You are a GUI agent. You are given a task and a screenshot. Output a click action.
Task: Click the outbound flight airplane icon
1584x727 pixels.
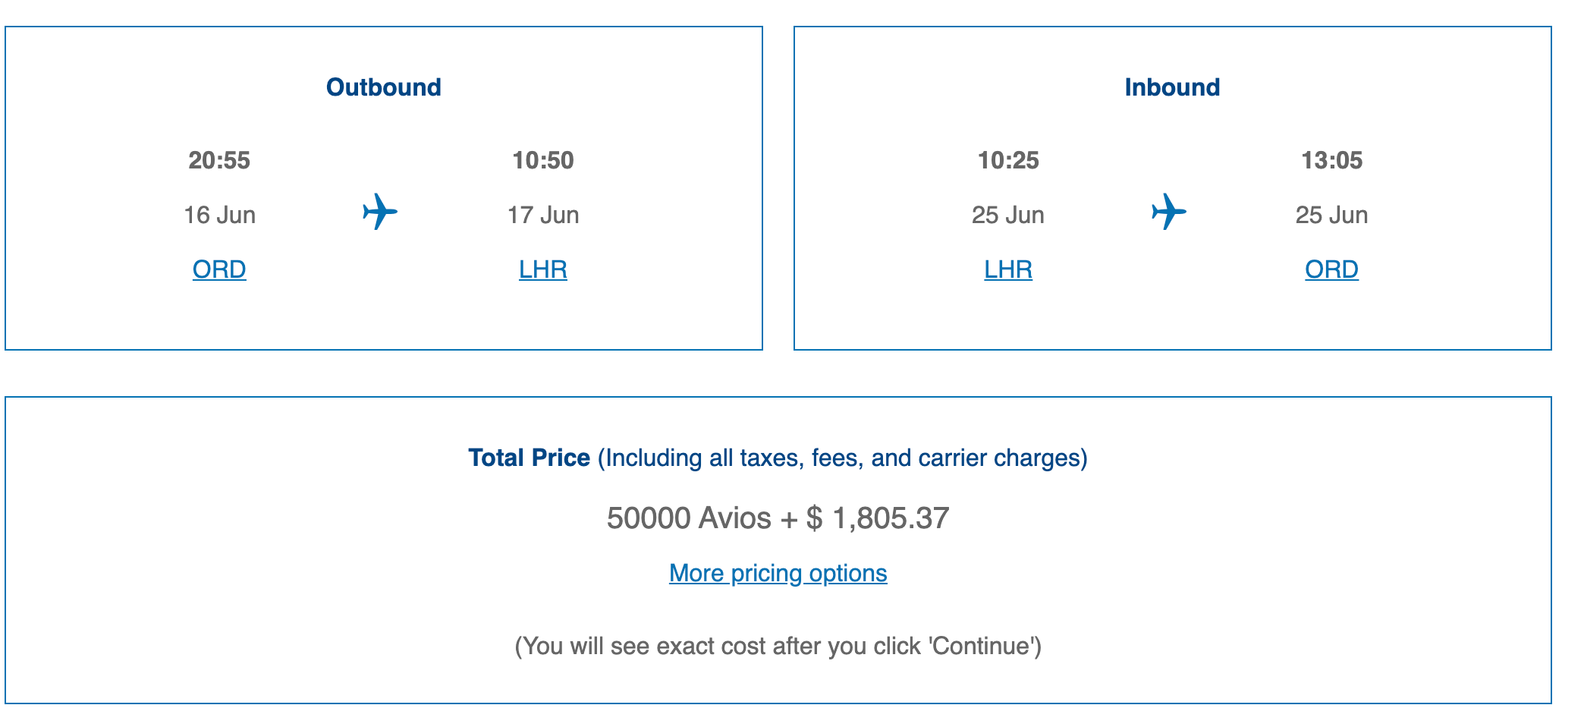point(380,212)
